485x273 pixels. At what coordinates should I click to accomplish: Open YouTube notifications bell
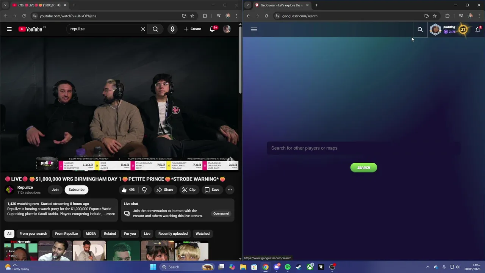click(213, 29)
